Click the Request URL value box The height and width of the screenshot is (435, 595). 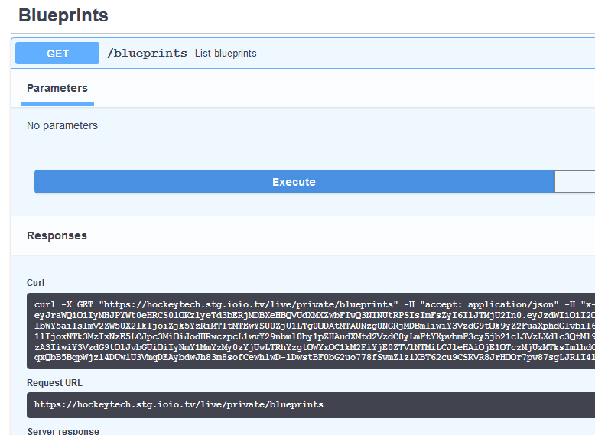pos(306,404)
